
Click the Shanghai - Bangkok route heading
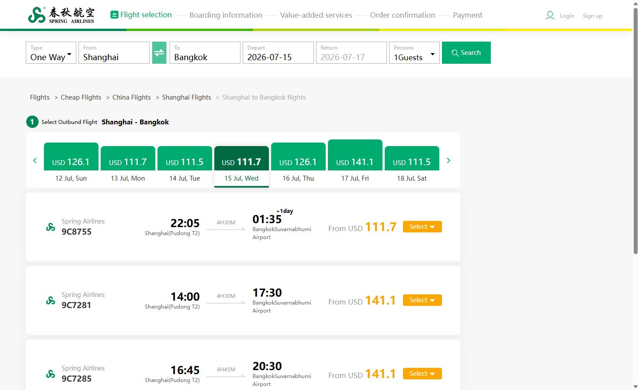click(135, 122)
